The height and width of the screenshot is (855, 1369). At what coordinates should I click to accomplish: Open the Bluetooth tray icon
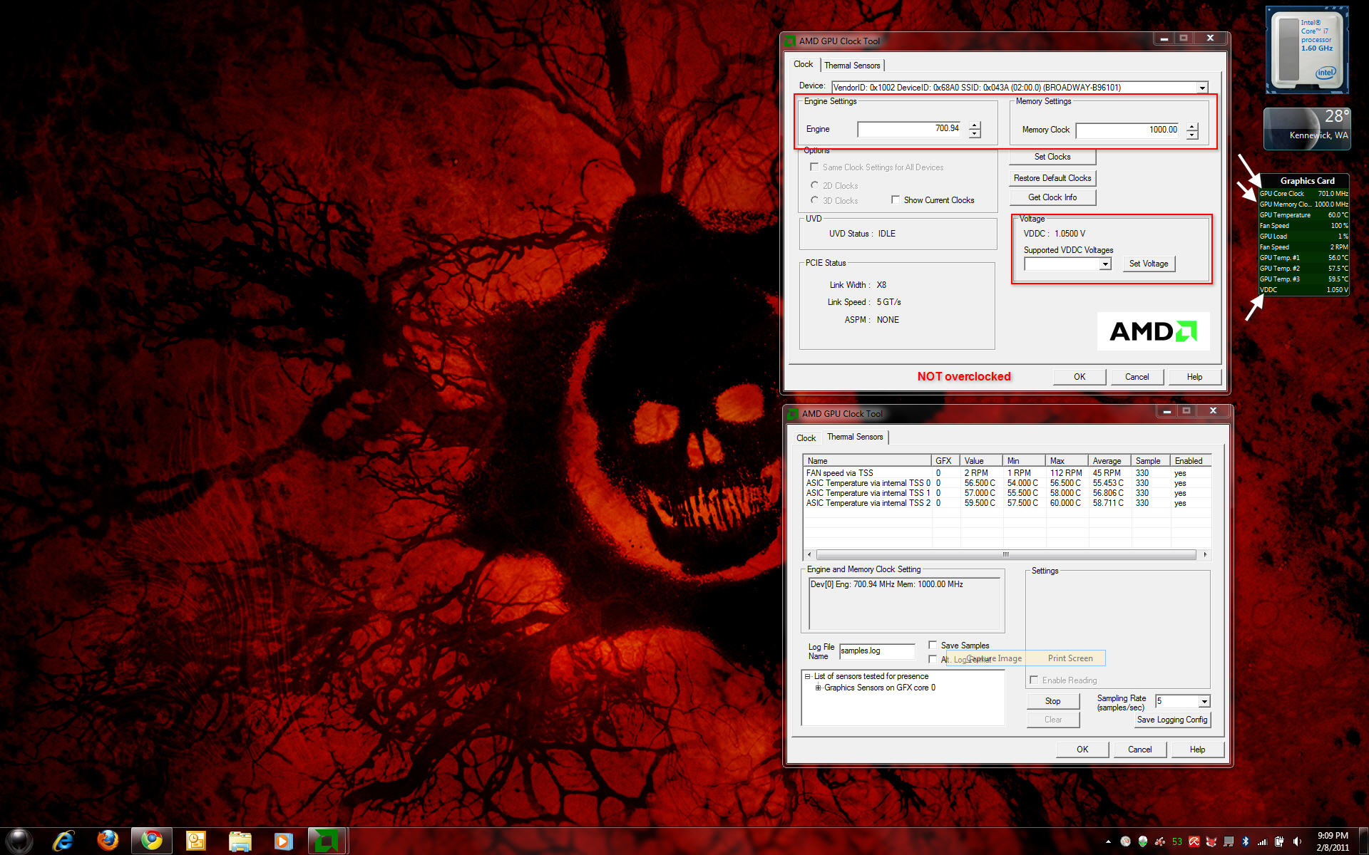1246,841
